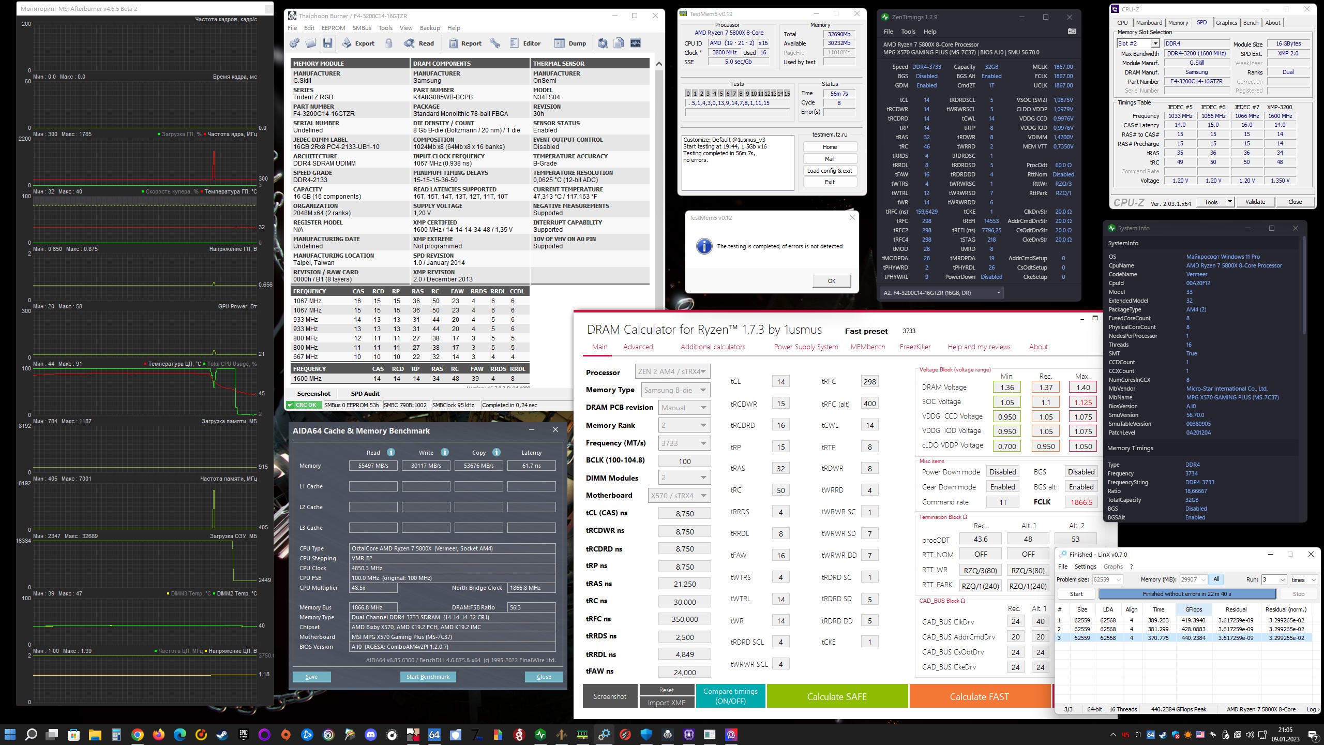Click the ZenTimings camera screenshot icon

pos(1072,32)
